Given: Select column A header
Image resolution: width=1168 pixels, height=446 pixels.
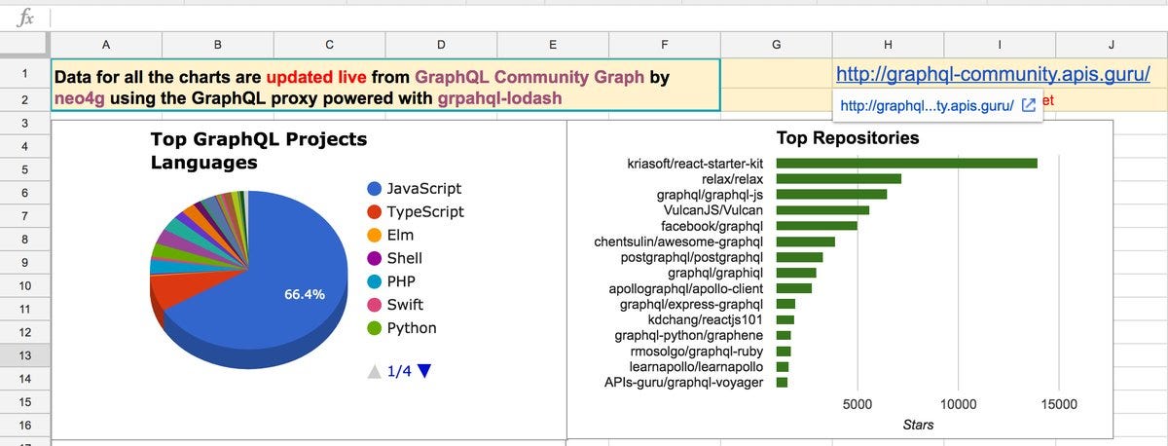Looking at the screenshot, I should (x=105, y=44).
